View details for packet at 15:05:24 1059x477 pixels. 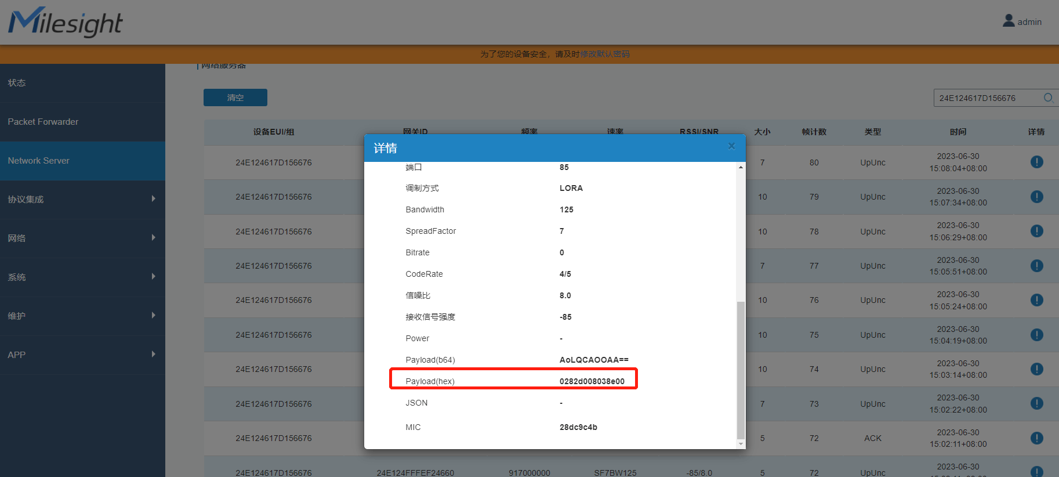click(1036, 300)
